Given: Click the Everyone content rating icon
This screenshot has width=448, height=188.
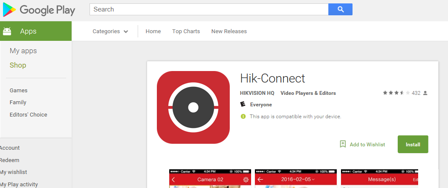Looking at the screenshot, I should coord(243,104).
